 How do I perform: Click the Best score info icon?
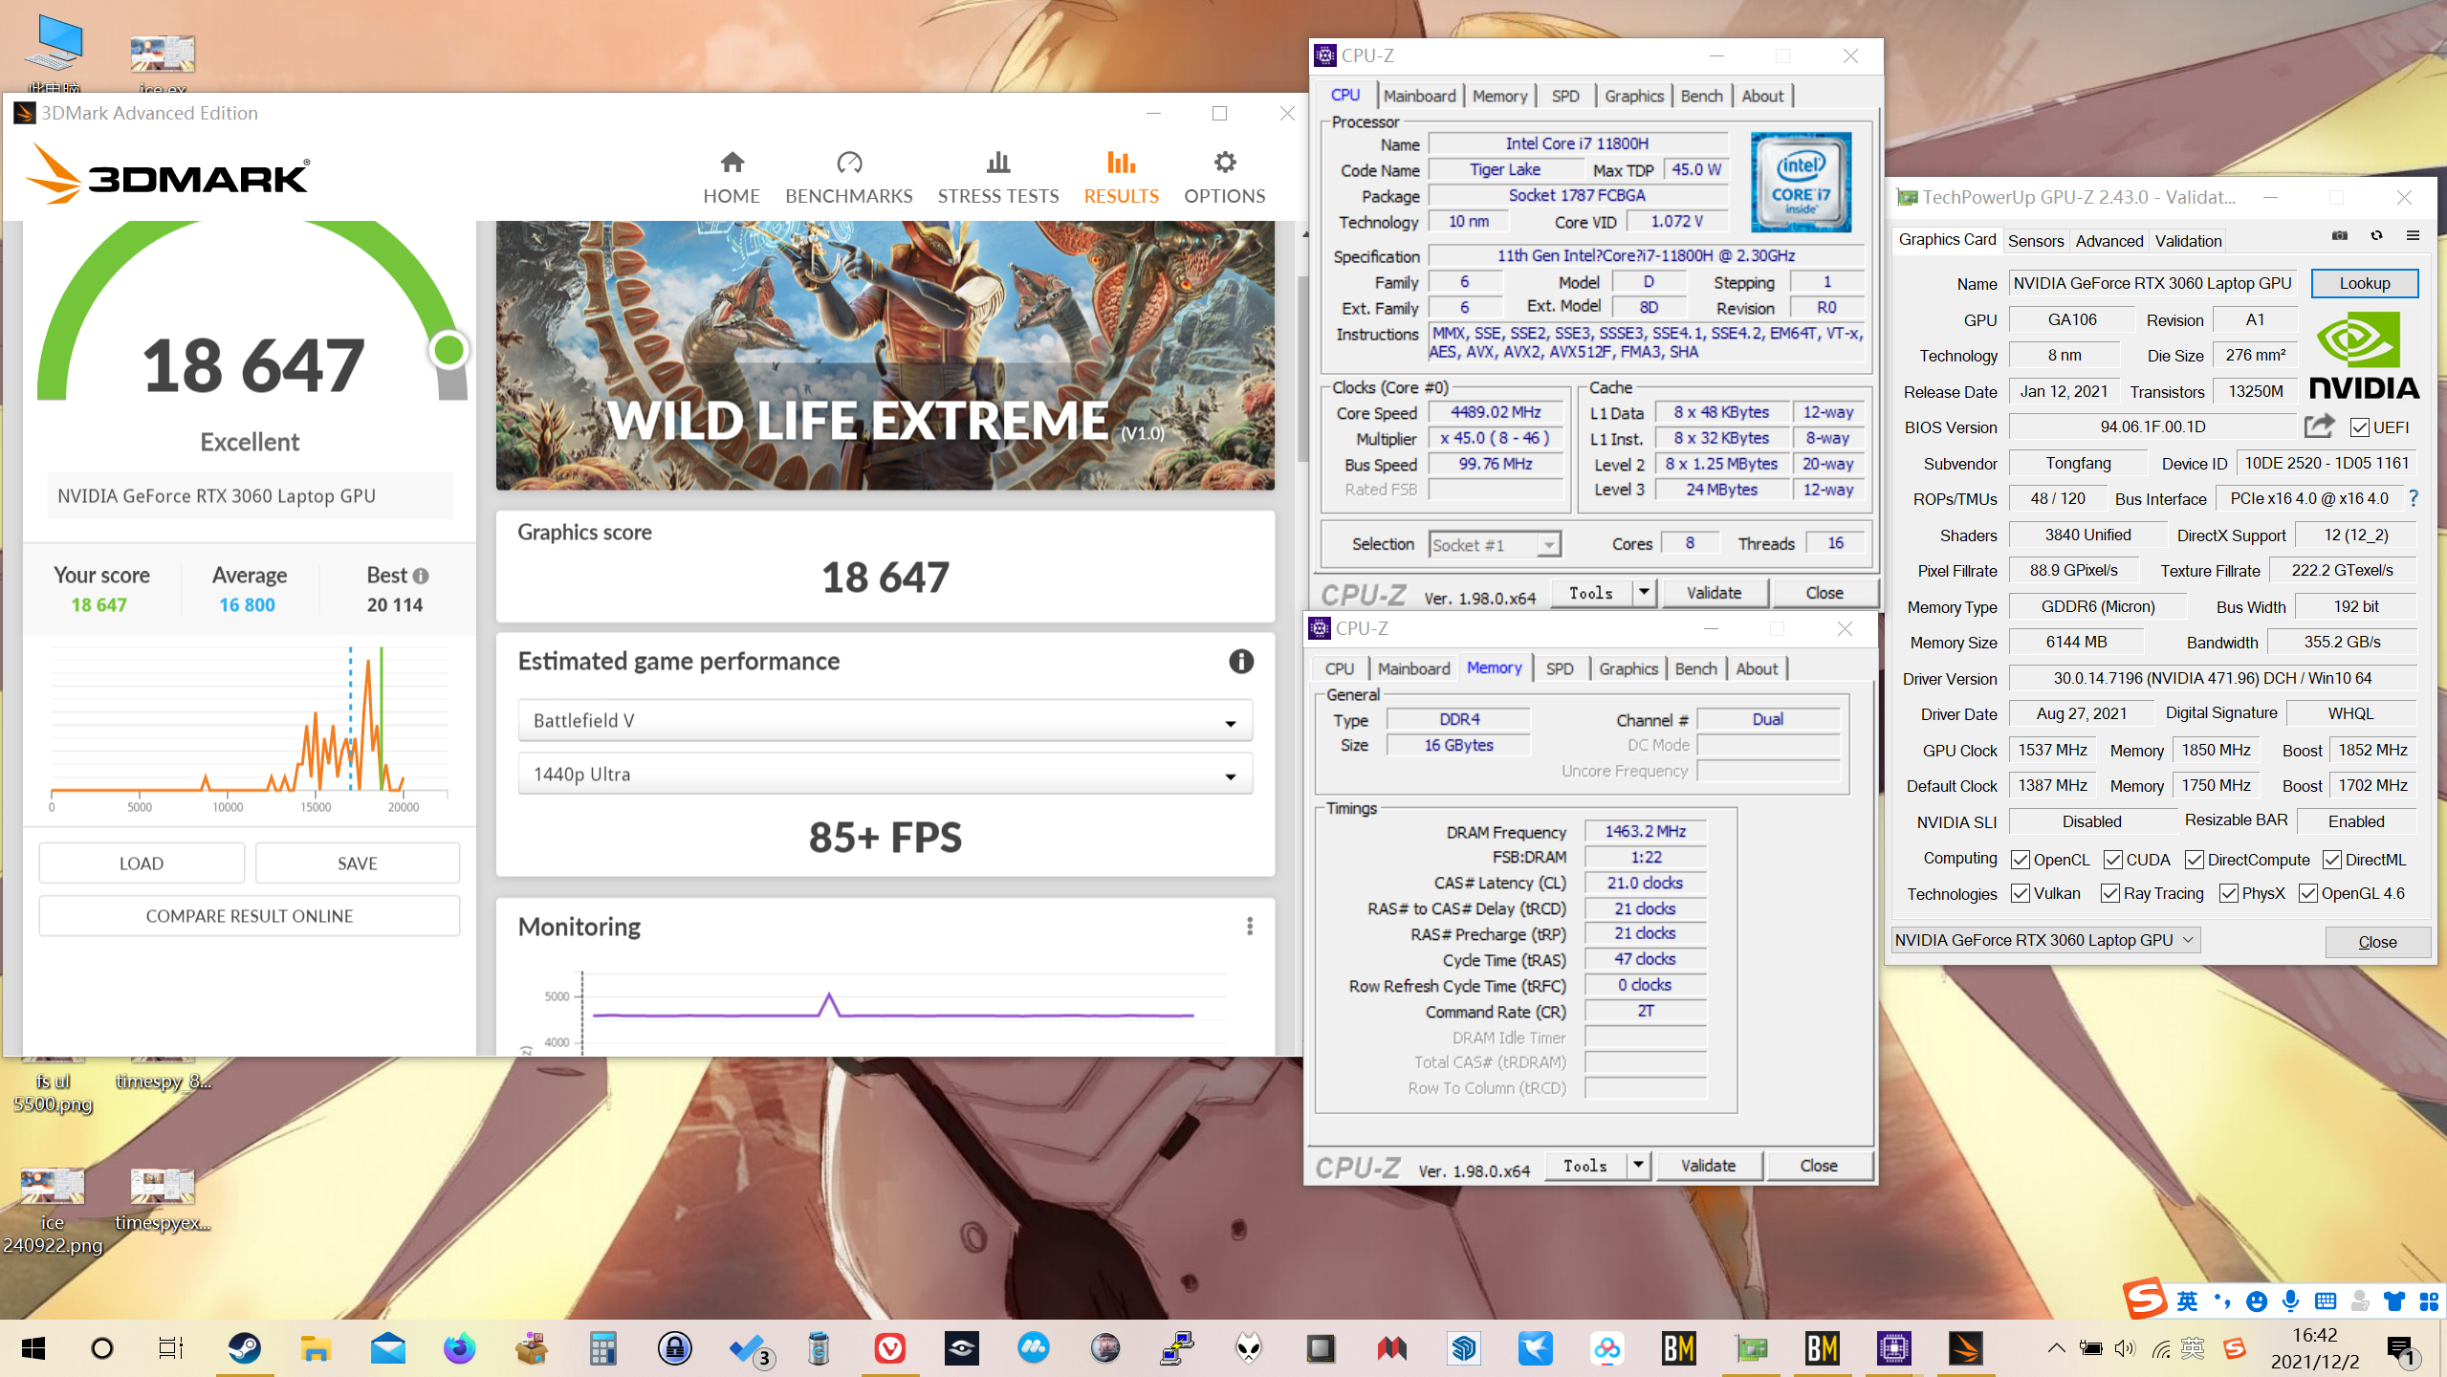click(421, 576)
